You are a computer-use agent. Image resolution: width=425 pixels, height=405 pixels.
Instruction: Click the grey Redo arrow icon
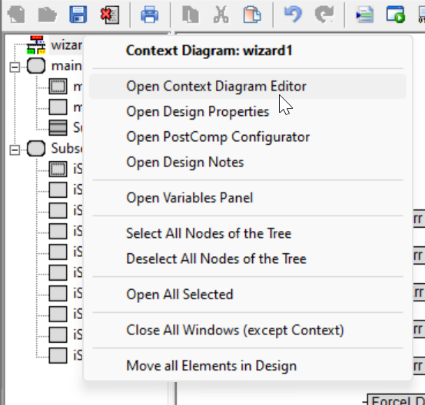[324, 15]
